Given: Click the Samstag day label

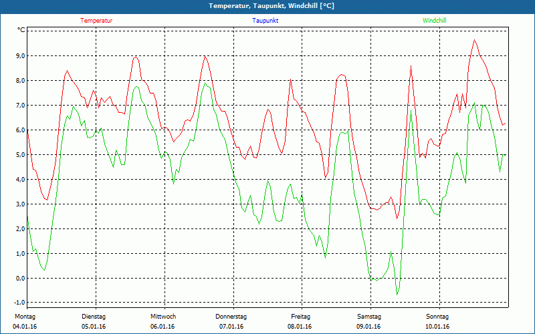Looking at the screenshot, I should click(369, 317).
